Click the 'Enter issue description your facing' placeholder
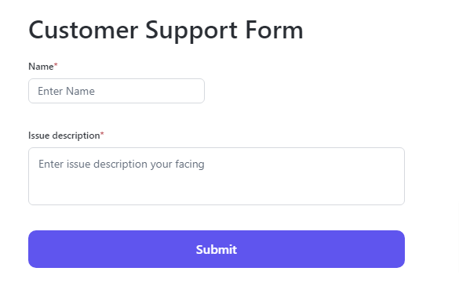 122,165
